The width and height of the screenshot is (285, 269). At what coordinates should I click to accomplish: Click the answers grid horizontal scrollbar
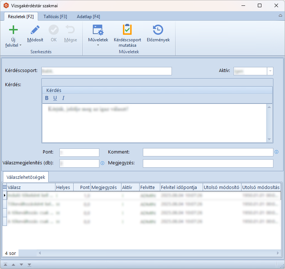pos(145,253)
